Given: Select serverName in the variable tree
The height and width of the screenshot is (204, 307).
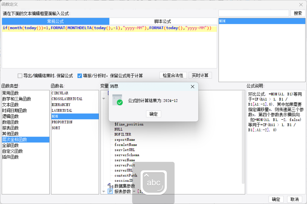Looking at the screenshot, I should pos(125,160).
